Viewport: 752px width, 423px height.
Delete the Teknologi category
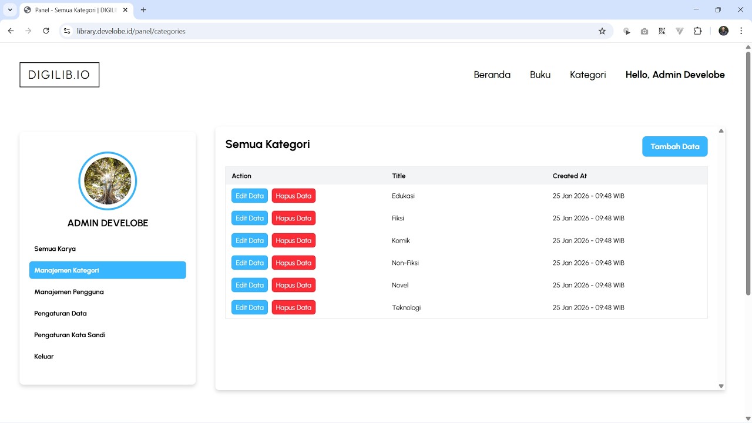(294, 307)
